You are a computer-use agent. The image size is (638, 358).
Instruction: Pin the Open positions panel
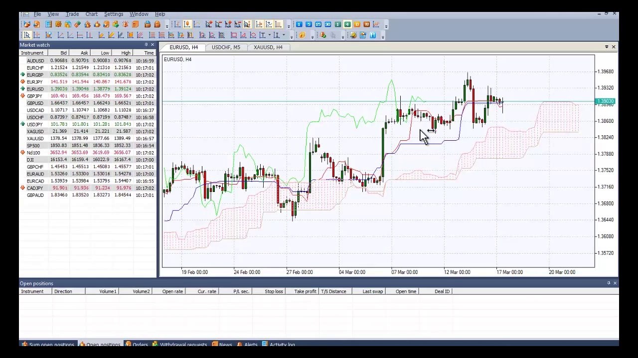click(609, 283)
